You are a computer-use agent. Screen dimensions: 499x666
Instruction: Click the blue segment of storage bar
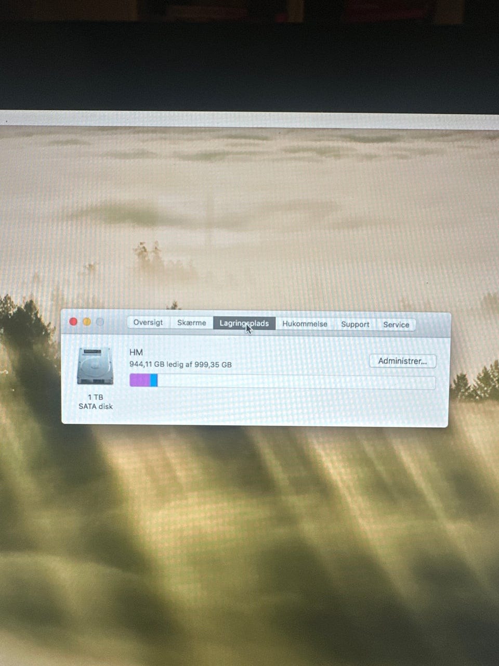(x=154, y=380)
